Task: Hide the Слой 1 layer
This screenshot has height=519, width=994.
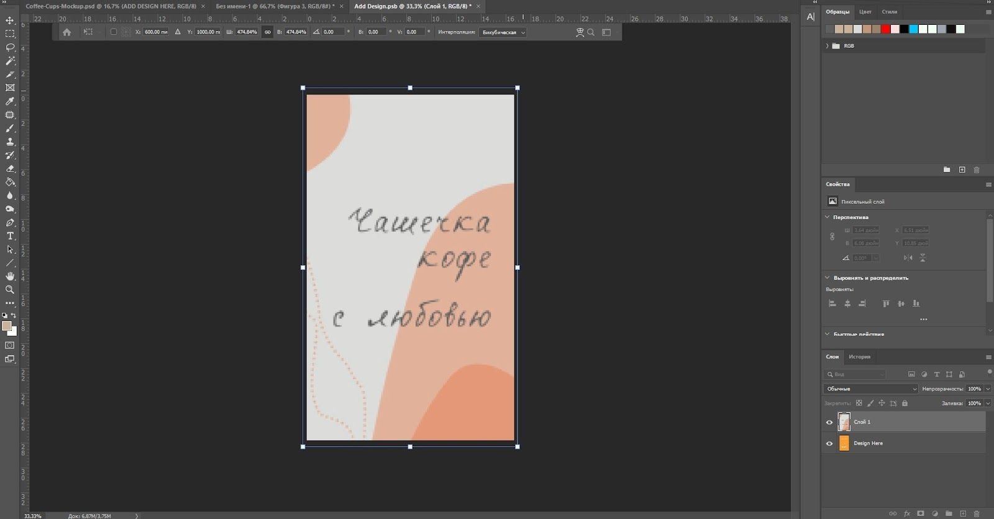Action: (x=829, y=422)
